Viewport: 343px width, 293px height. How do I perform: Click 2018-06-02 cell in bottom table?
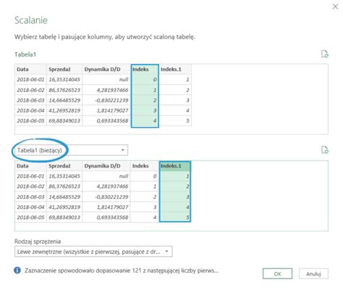pyautogui.click(x=30, y=186)
